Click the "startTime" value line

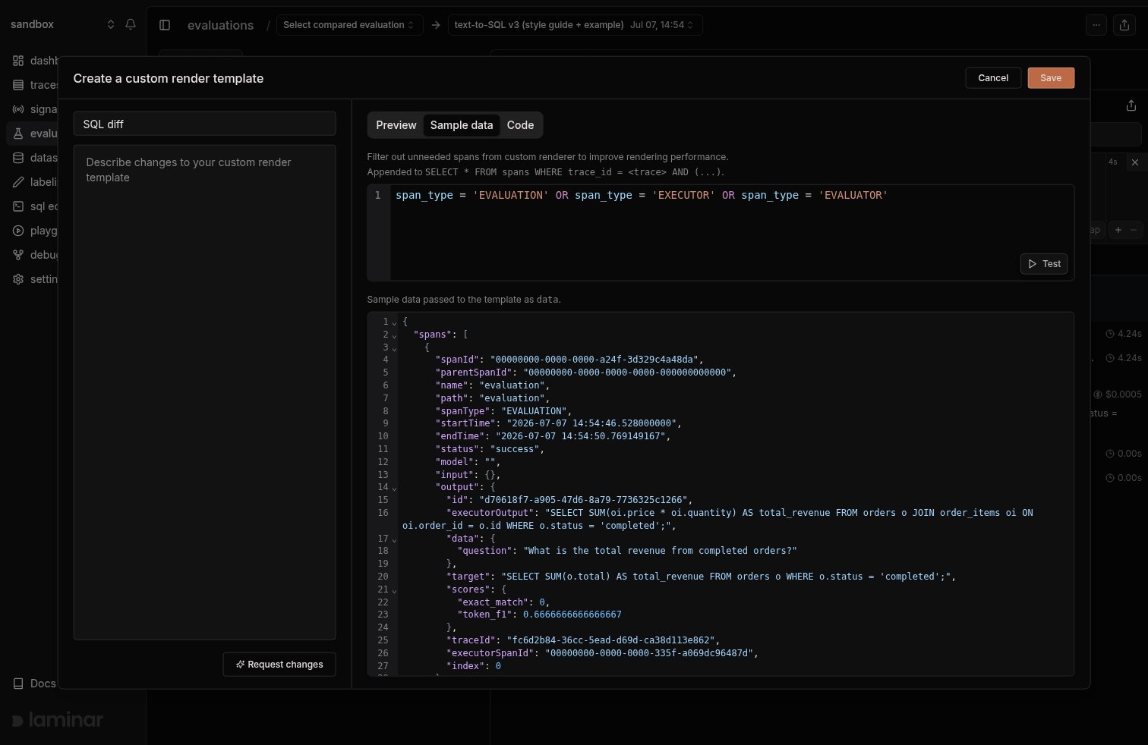(559, 423)
